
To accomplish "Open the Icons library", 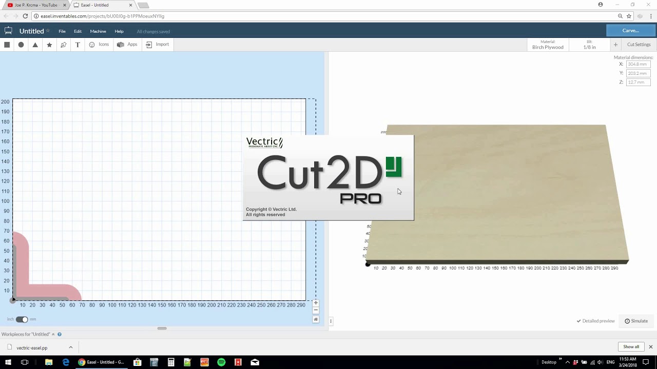I will point(99,45).
